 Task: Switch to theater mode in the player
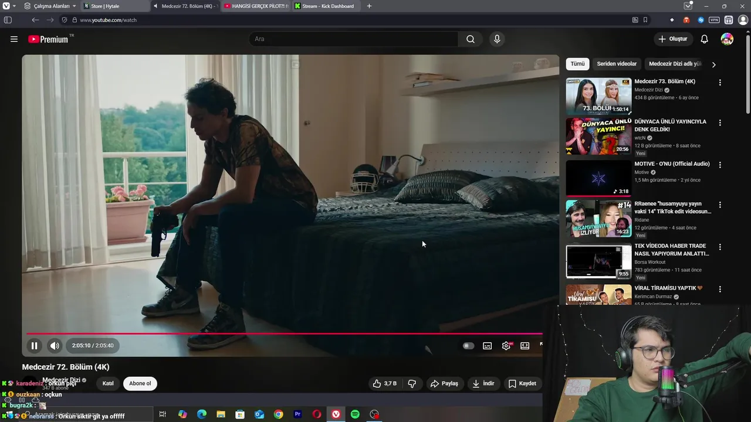point(525,346)
